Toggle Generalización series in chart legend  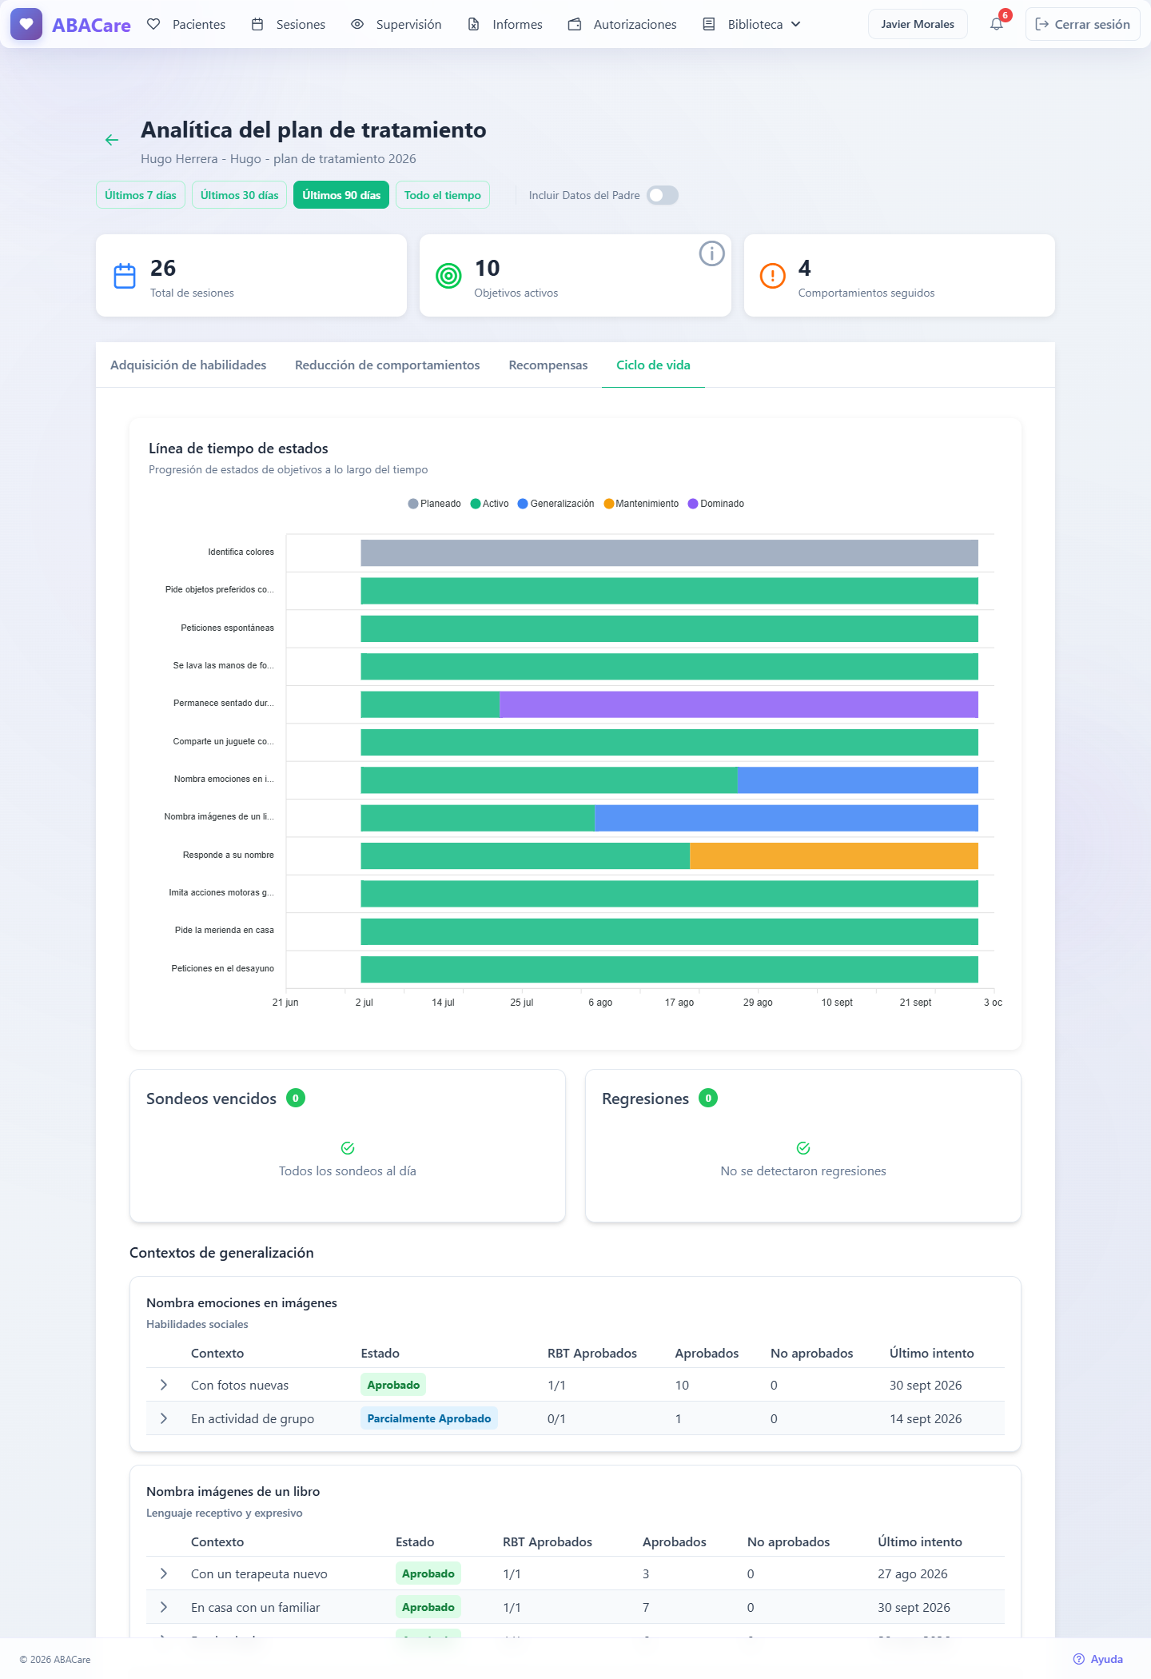click(x=556, y=504)
